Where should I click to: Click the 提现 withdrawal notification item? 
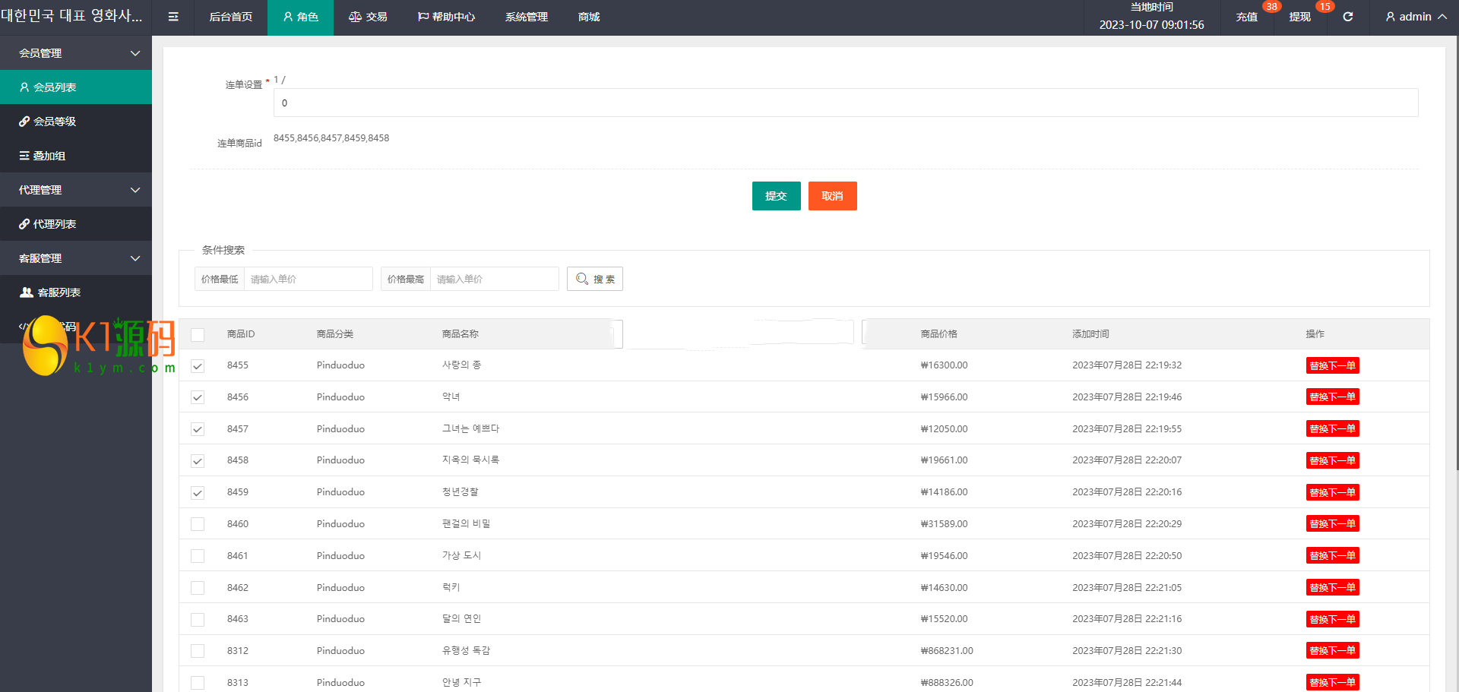(1299, 17)
